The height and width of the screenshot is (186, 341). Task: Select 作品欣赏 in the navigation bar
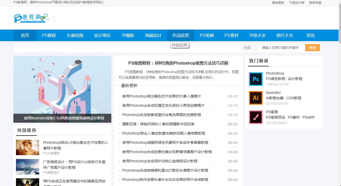[180, 35]
